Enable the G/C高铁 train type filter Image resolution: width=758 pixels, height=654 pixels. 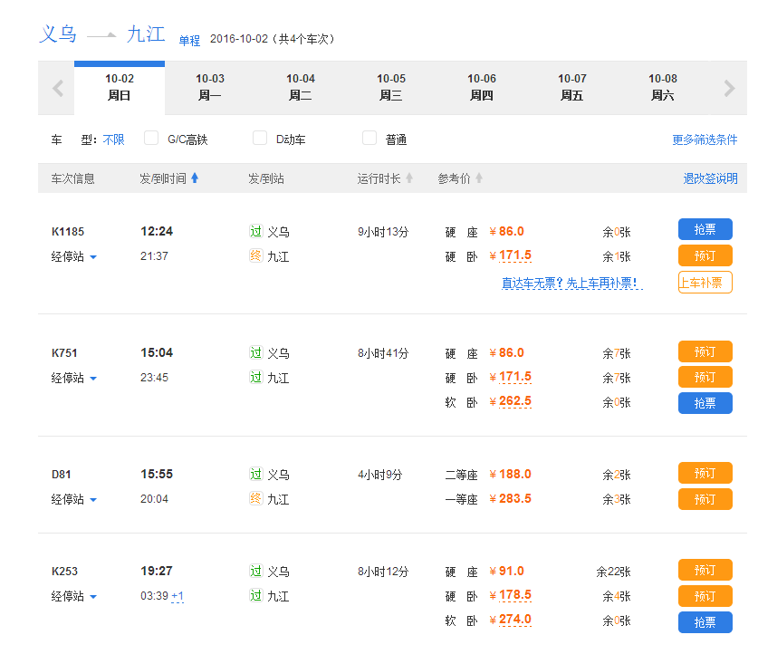point(151,138)
